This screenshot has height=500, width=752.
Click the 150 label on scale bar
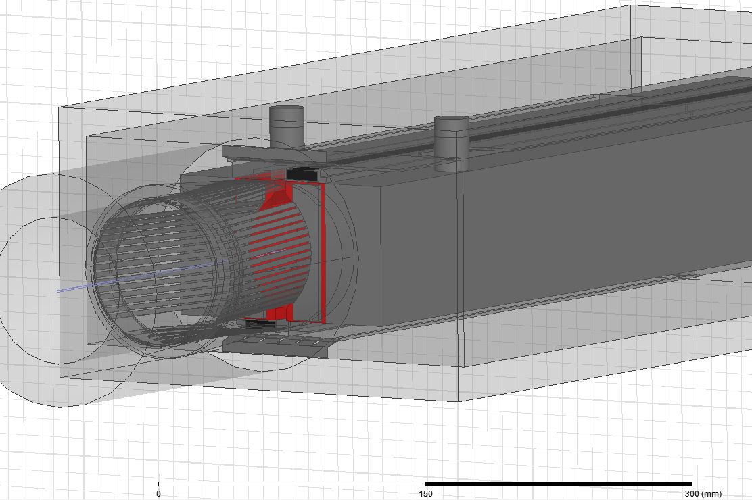pos(425,494)
